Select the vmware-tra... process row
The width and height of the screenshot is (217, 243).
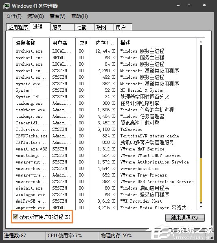(x=105, y=175)
